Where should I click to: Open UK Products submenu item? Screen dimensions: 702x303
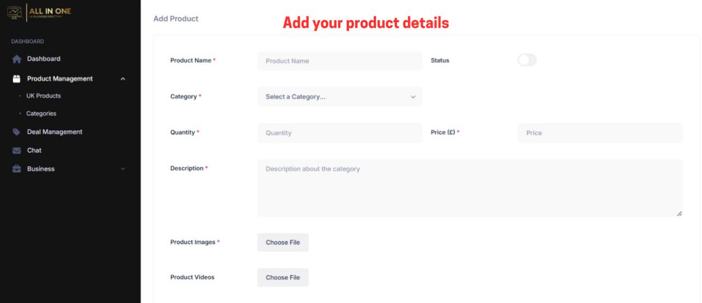43,96
